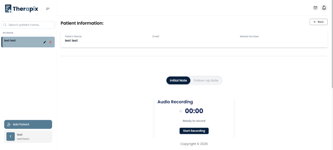Focus the Search patient name field
The height and width of the screenshot is (150, 333).
(x=30, y=25)
